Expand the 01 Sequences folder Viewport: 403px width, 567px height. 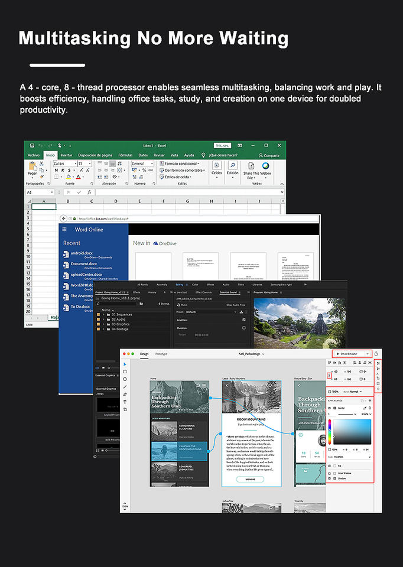pos(104,315)
